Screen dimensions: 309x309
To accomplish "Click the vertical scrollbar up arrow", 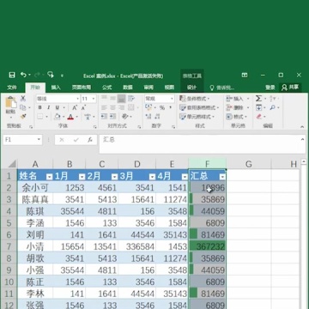I will pyautogui.click(x=303, y=162).
